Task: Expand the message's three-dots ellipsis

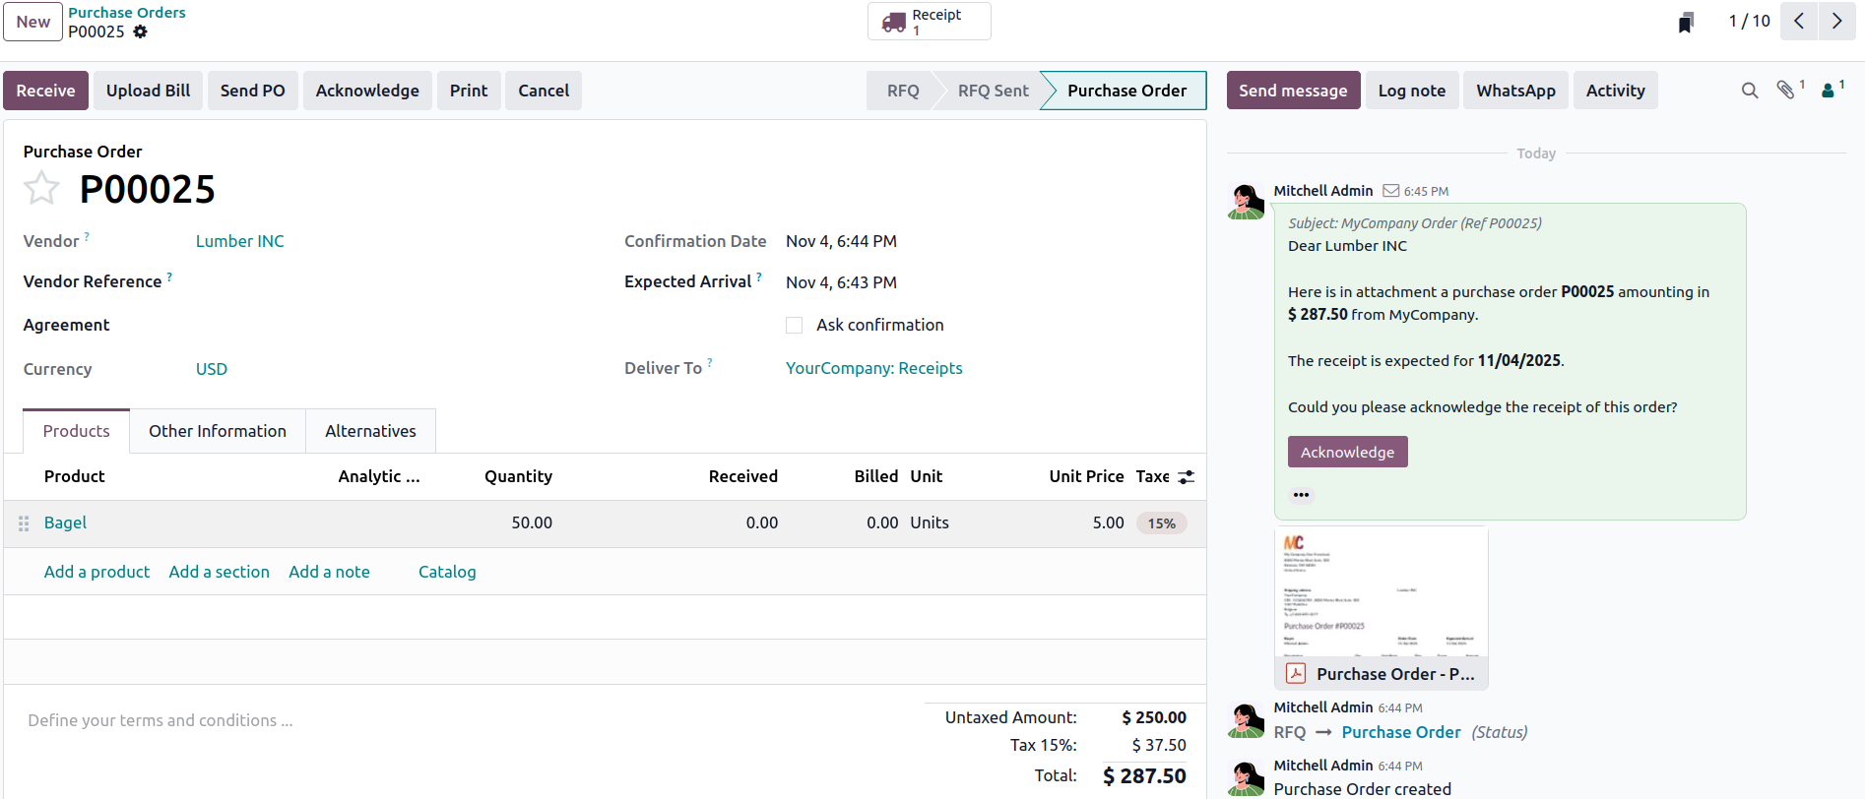Action: coord(1301,495)
